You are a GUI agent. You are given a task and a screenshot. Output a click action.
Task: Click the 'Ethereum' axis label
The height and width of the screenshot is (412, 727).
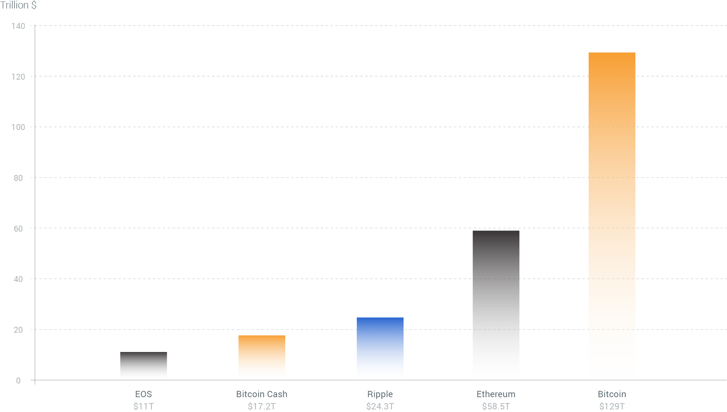click(496, 394)
